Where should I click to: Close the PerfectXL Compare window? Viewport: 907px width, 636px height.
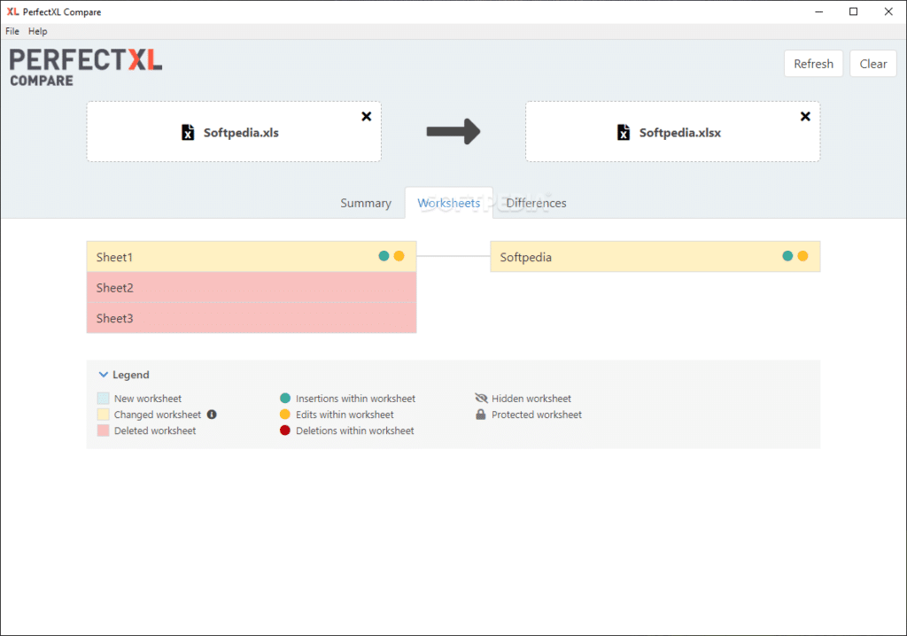pyautogui.click(x=888, y=12)
